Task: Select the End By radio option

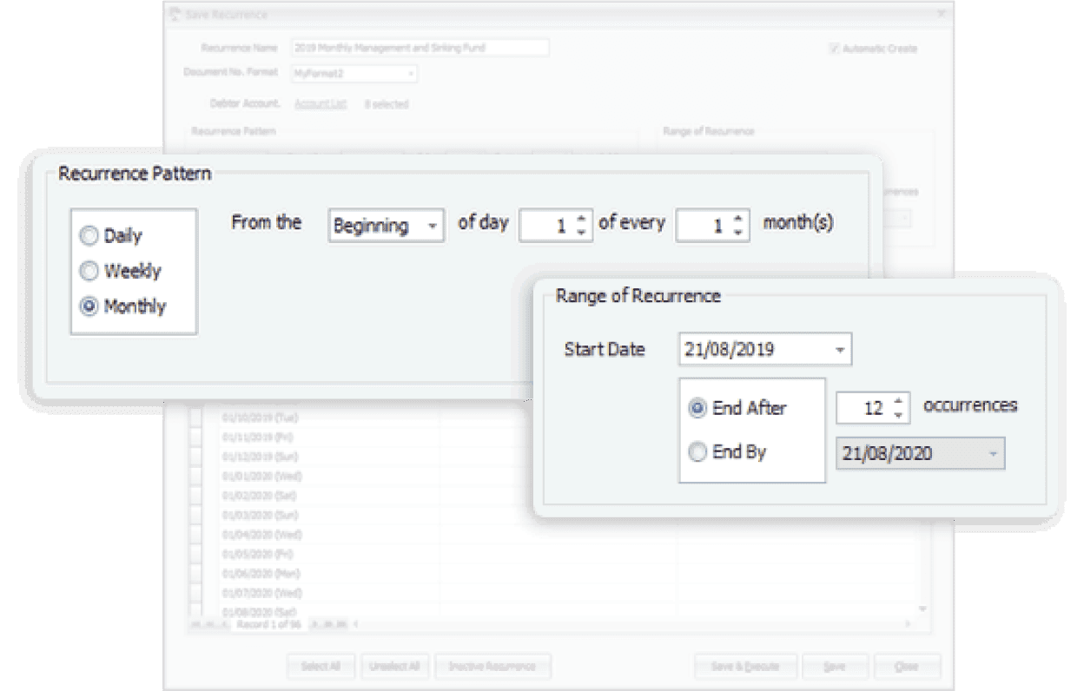Action: tap(697, 452)
